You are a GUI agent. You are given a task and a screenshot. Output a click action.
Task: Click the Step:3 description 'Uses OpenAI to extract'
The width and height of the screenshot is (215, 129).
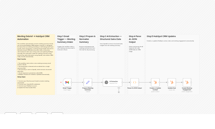click(111, 44)
